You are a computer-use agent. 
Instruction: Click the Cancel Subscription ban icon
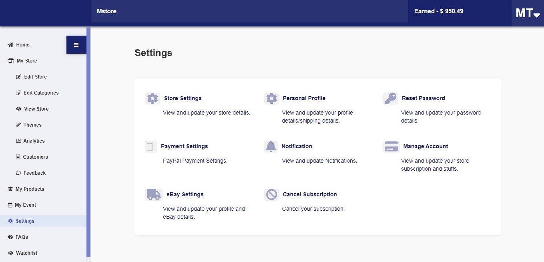pos(272,195)
